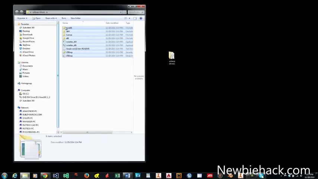The image size is (318, 179).
Task: Open Google Chrome from taskbar
Action: pyautogui.click(x=45, y=176)
